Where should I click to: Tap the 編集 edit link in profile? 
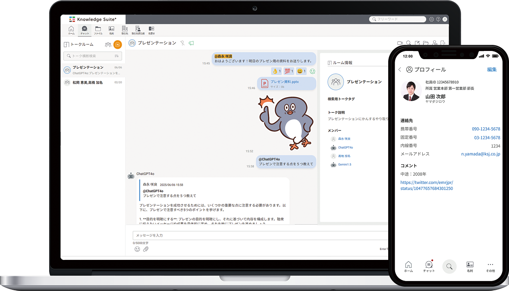(492, 70)
